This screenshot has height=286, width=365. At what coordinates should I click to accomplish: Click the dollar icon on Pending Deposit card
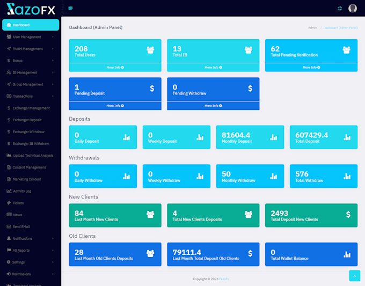(x=152, y=88)
